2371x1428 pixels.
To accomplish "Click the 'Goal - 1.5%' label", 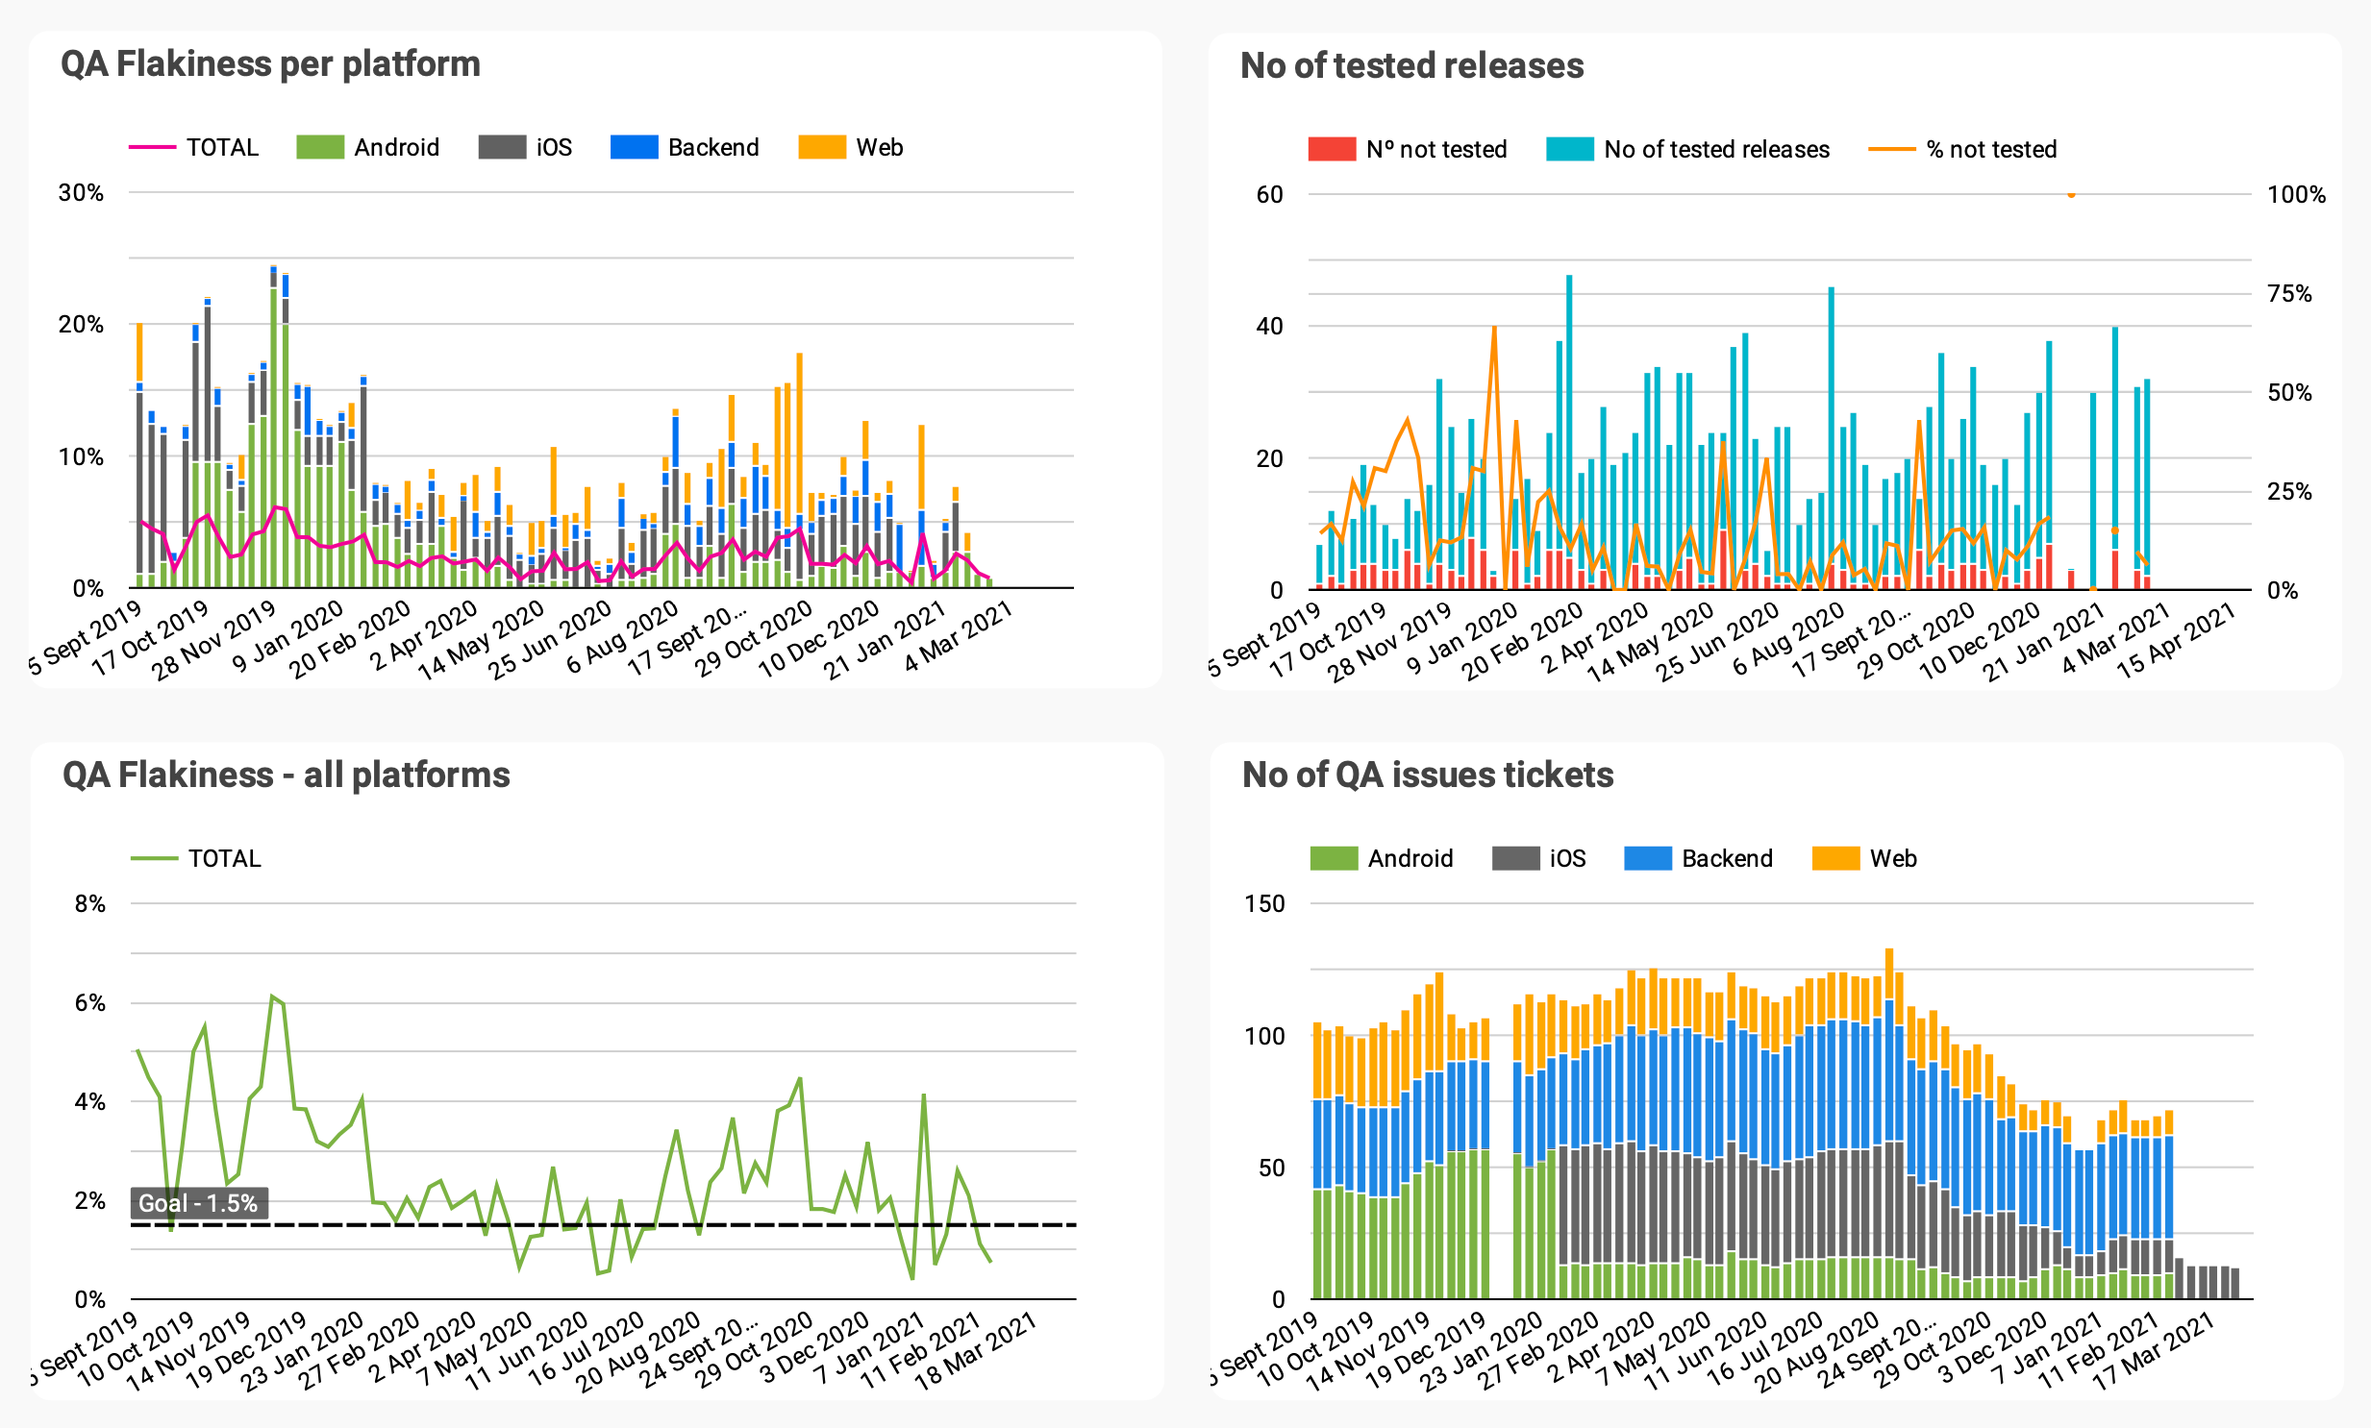I will [x=198, y=1203].
